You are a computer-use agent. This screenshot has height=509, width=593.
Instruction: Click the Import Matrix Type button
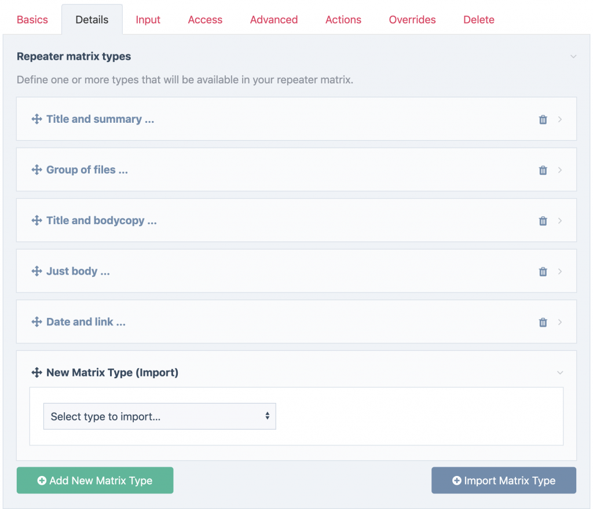coord(504,480)
